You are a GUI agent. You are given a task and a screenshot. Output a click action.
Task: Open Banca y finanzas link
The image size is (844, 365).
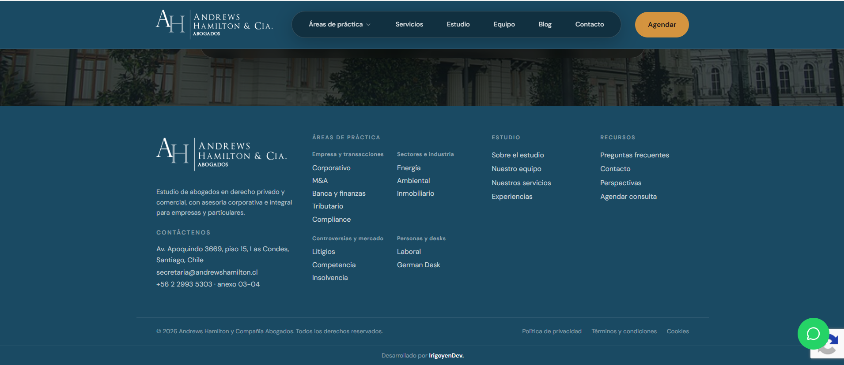click(x=339, y=194)
